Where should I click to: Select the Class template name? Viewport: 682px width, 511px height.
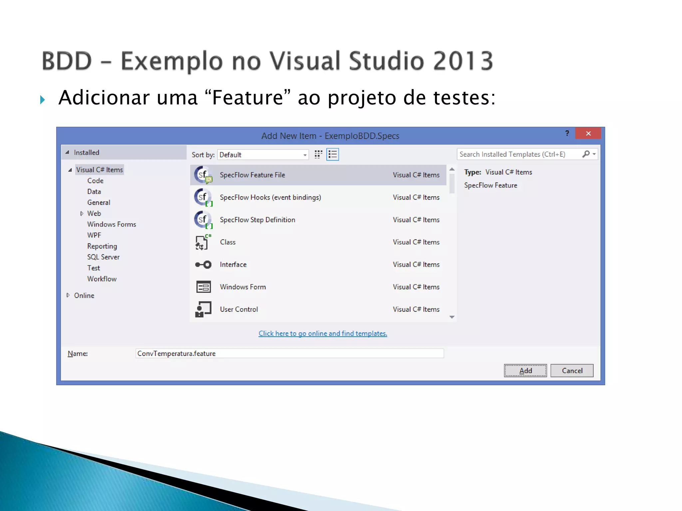(x=228, y=242)
